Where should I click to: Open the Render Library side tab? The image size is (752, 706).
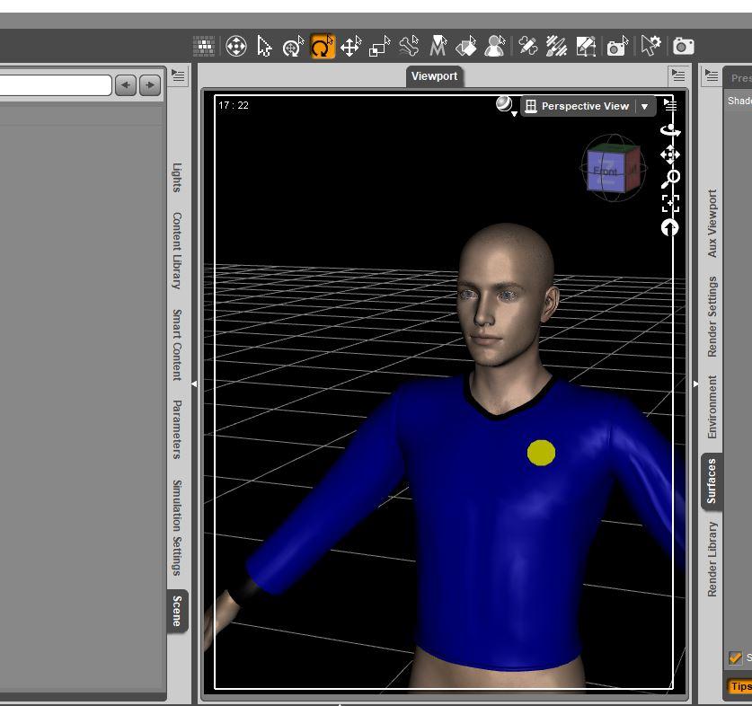click(x=712, y=560)
